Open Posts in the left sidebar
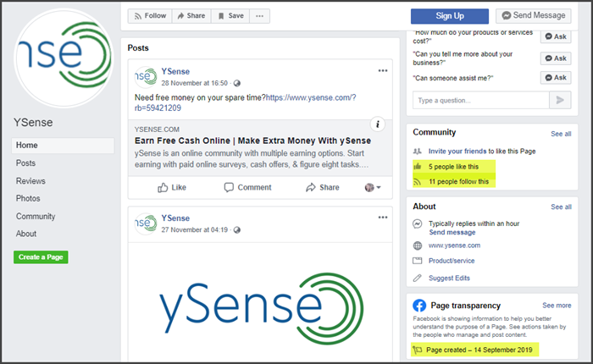Viewport: 593px width, 364px height. coord(25,163)
